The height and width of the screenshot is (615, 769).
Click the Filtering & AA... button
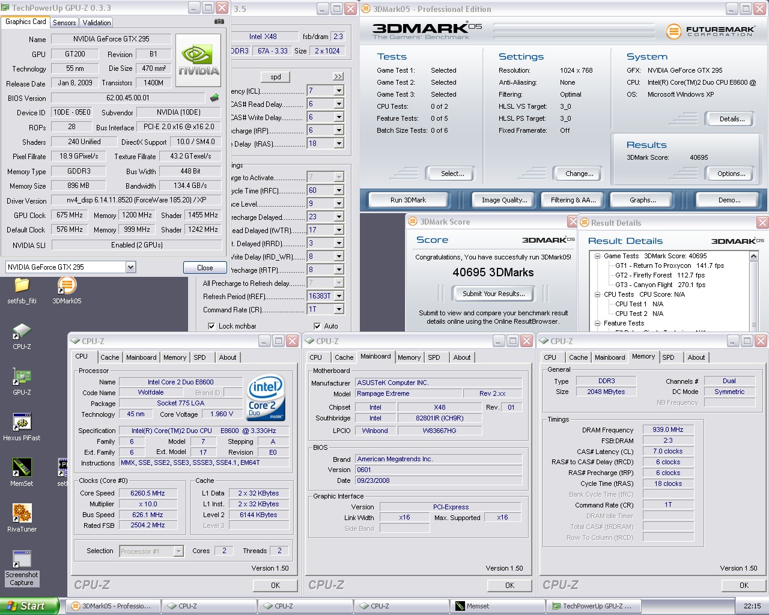573,200
